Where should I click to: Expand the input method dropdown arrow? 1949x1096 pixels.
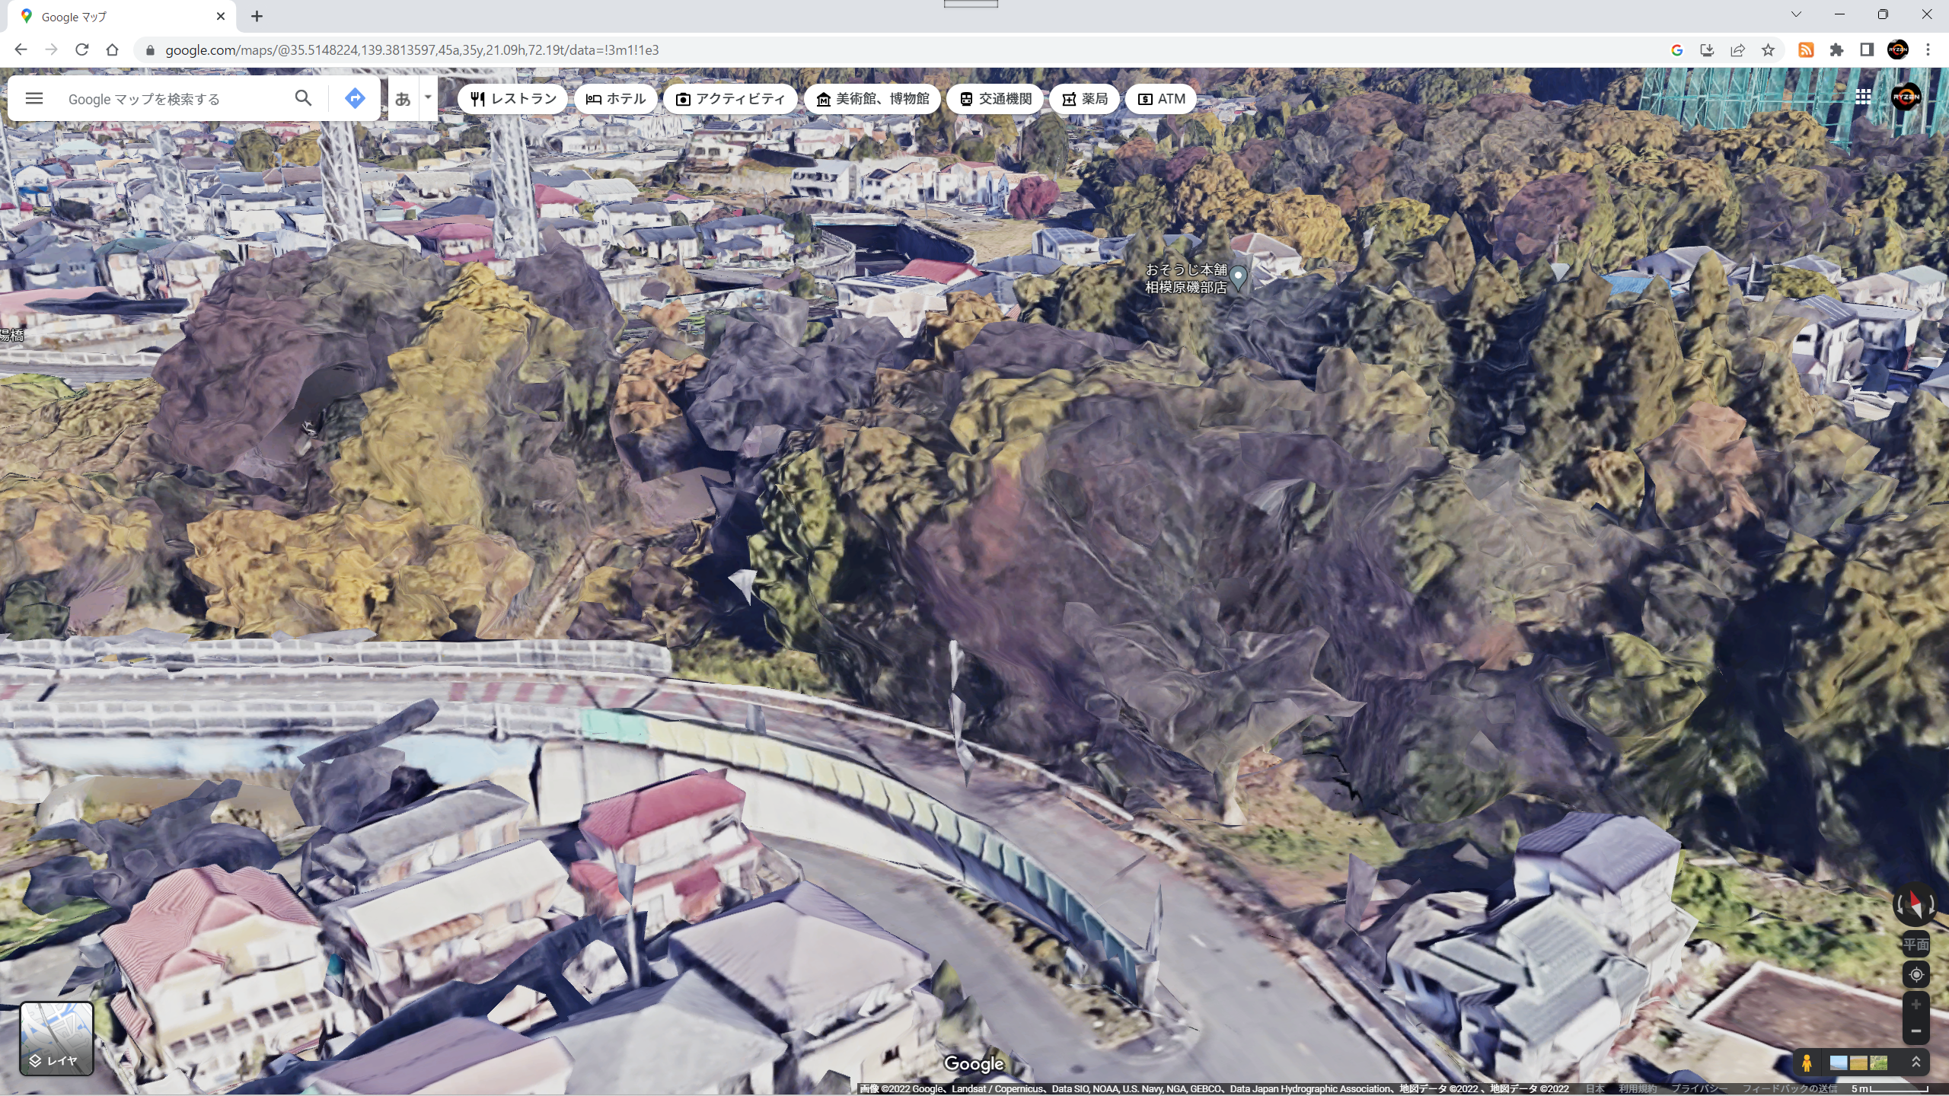click(428, 97)
